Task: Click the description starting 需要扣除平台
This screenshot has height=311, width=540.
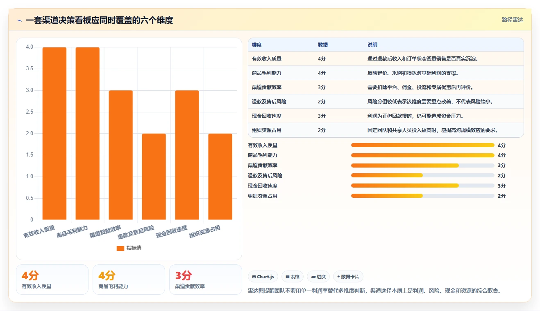Action: tap(420, 87)
